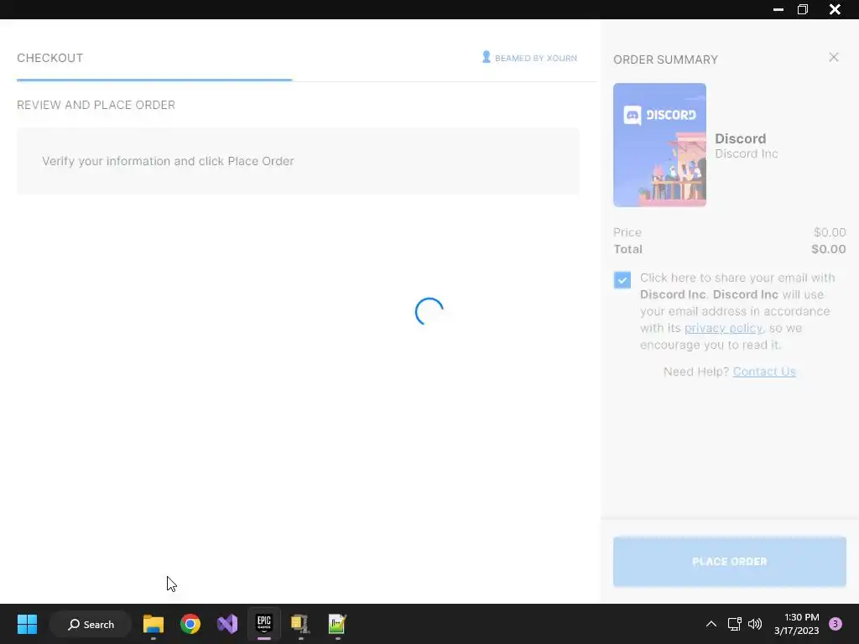Switch to Epic Games Launcher taskbar icon
Screen dimensions: 859x644
264,624
